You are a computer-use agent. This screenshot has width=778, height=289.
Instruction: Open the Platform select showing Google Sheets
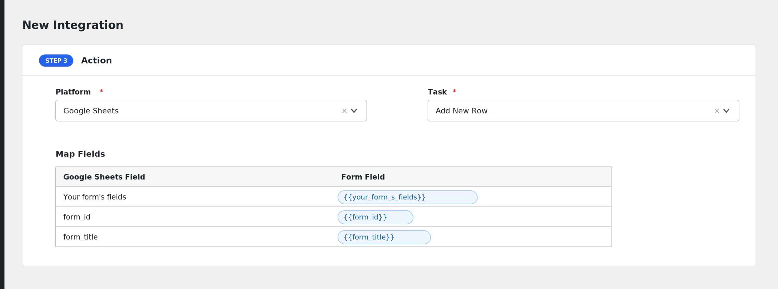tap(211, 111)
